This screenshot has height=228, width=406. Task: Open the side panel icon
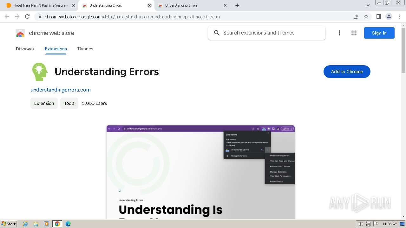[378, 16]
